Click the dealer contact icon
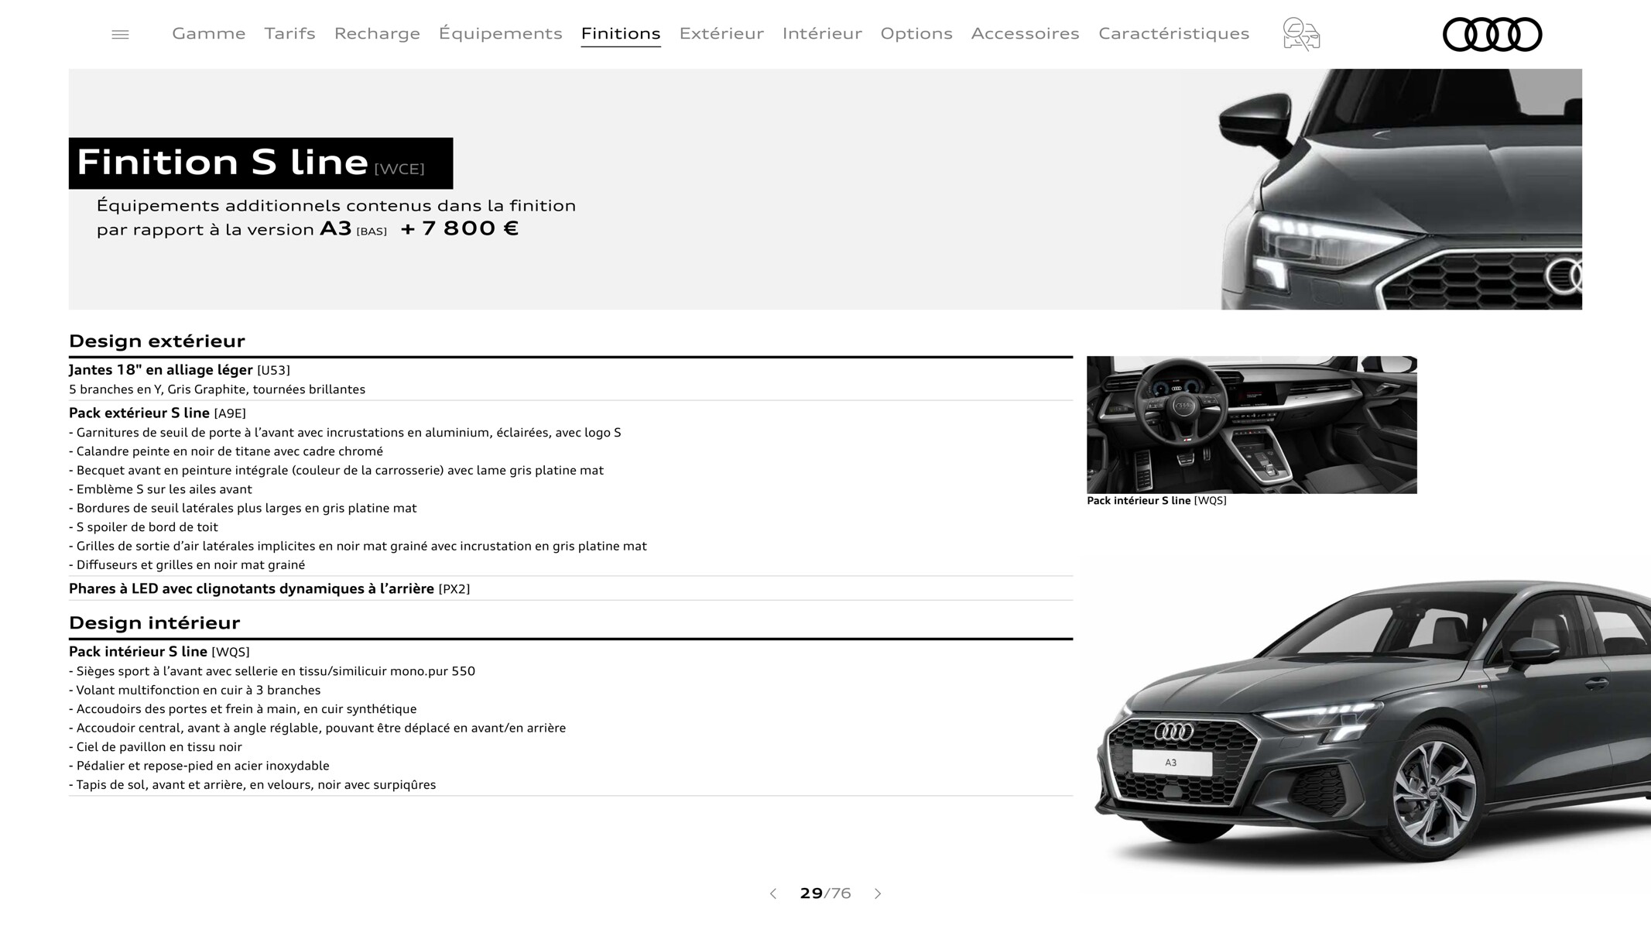 pyautogui.click(x=1301, y=34)
